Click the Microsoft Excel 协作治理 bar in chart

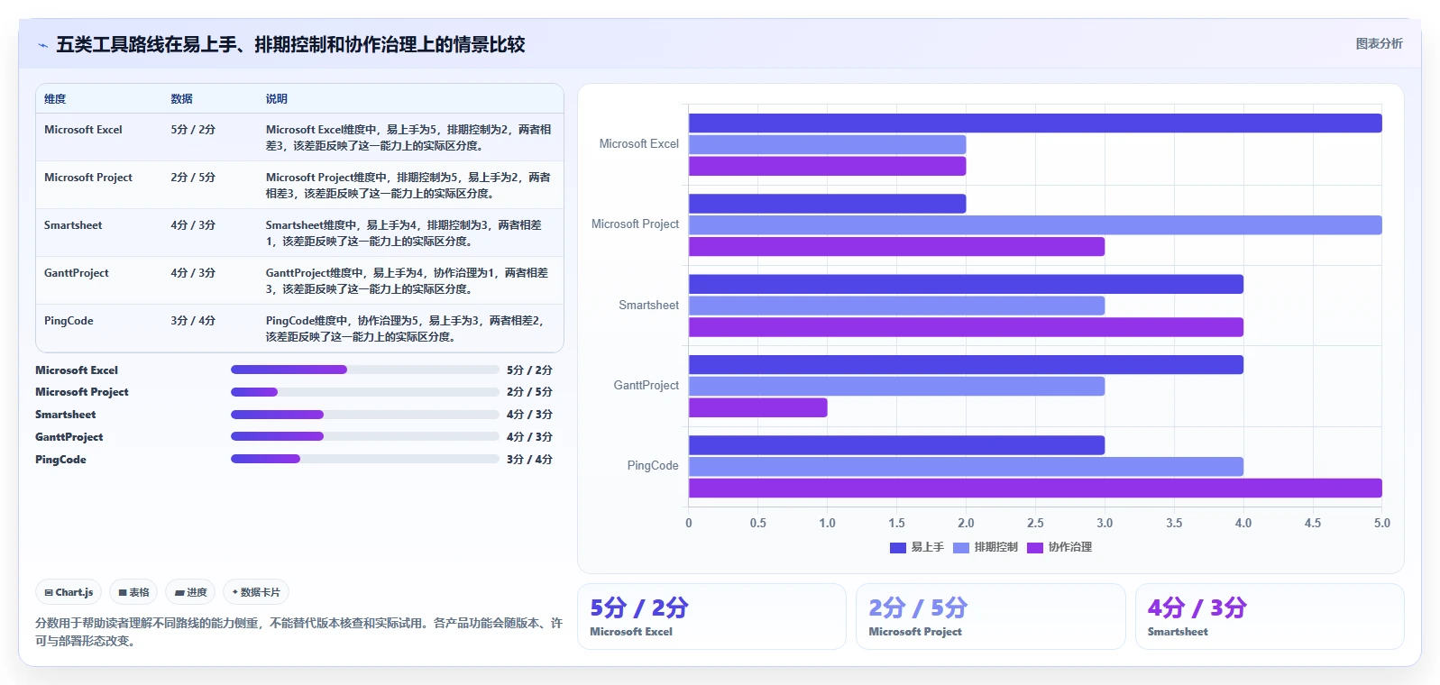point(827,166)
